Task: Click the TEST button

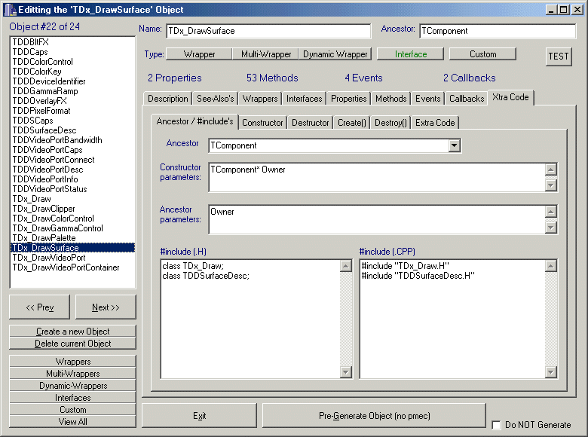Action: pos(559,57)
